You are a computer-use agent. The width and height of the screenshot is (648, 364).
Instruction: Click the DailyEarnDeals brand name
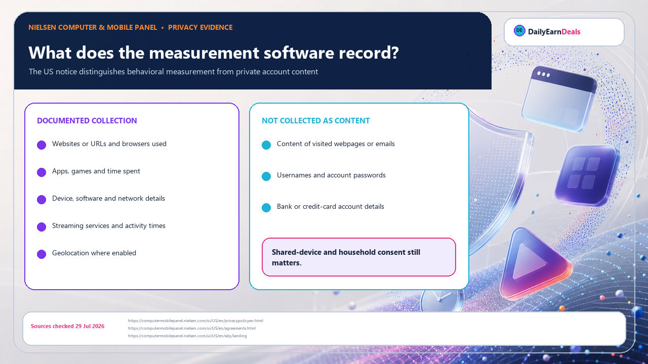tap(554, 32)
